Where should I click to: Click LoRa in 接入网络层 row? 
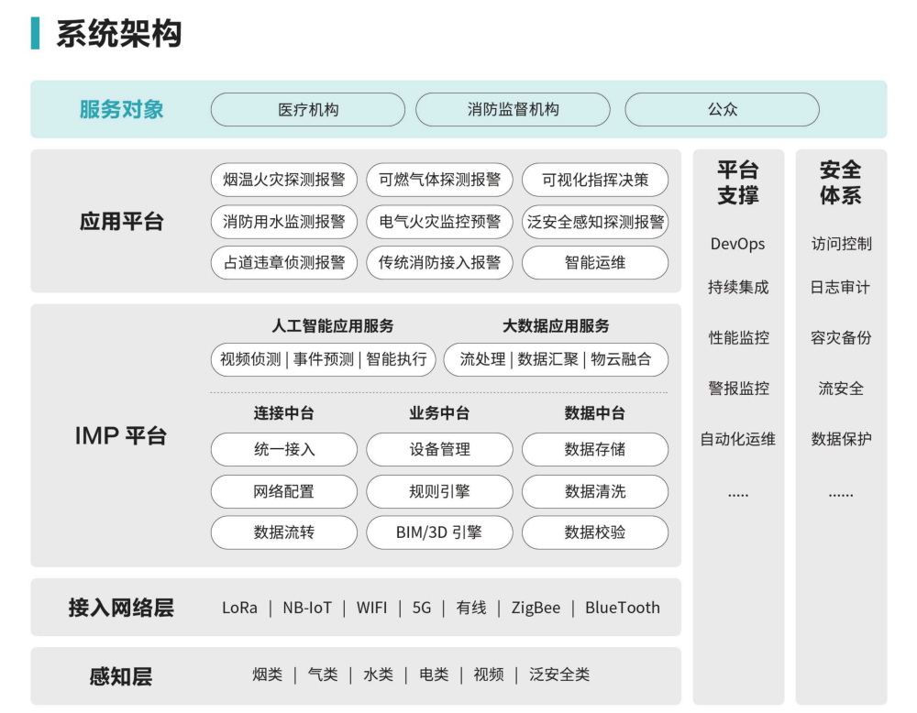(x=239, y=608)
